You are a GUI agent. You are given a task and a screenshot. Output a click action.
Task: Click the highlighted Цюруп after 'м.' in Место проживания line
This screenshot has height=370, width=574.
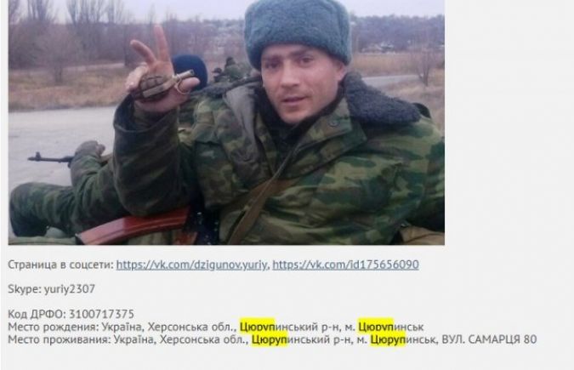pyautogui.click(x=388, y=339)
